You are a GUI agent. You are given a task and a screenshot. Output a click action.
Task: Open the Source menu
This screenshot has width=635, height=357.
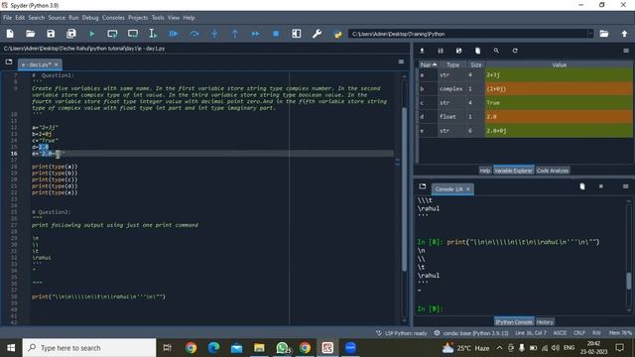click(x=57, y=18)
